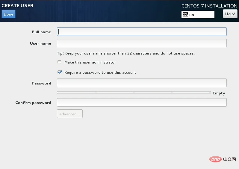Enable Make this user administrator checkbox
This screenshot has height=169, width=239.
[x=59, y=62]
